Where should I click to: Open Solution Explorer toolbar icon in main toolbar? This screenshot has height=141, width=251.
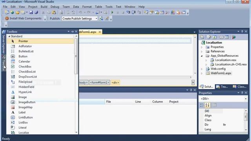146,13
